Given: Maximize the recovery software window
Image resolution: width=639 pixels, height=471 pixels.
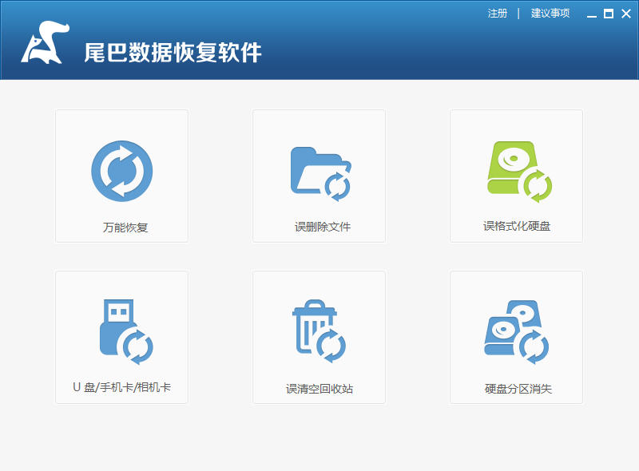Looking at the screenshot, I should 609,14.
